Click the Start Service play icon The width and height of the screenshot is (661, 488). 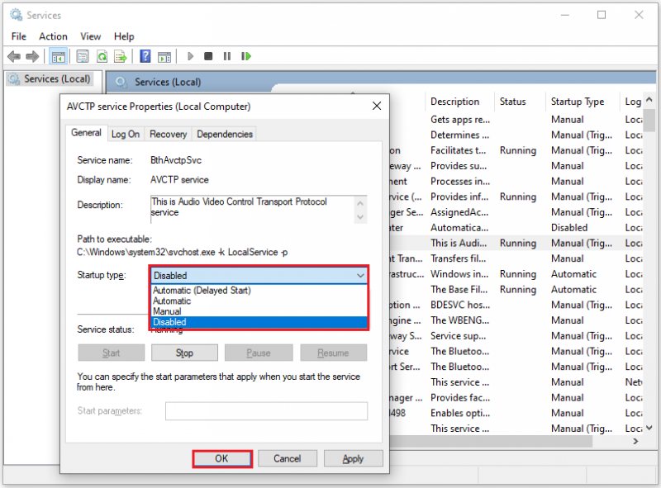(190, 56)
